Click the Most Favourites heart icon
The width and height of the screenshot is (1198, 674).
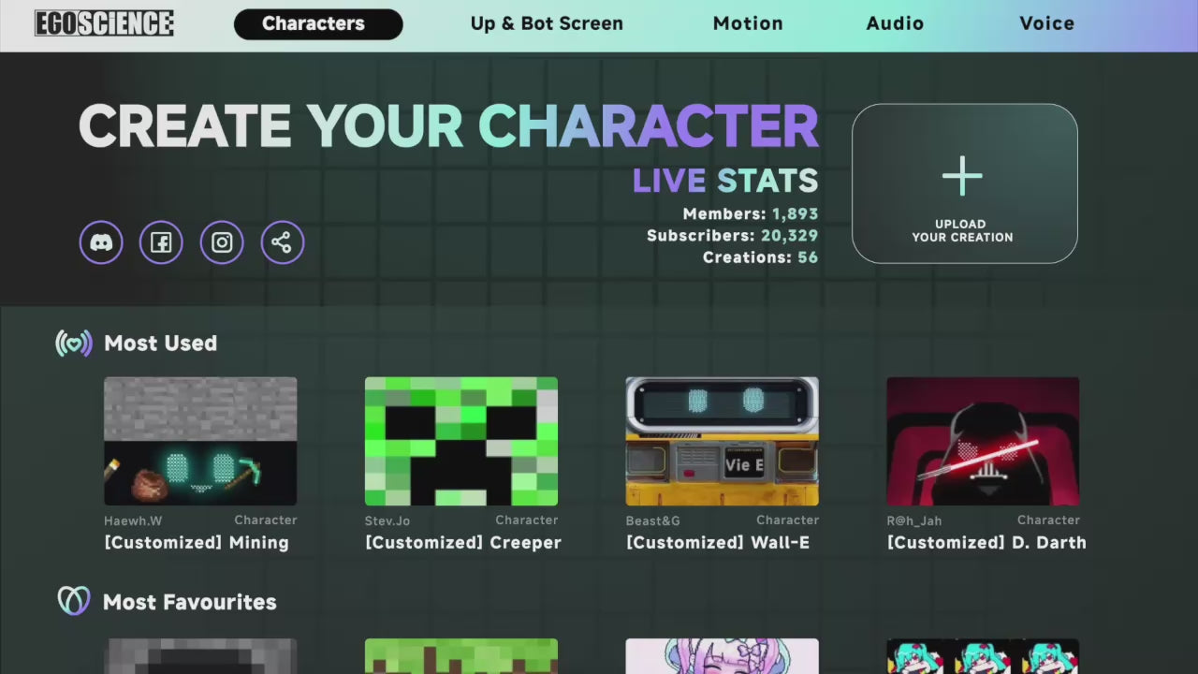tap(74, 601)
